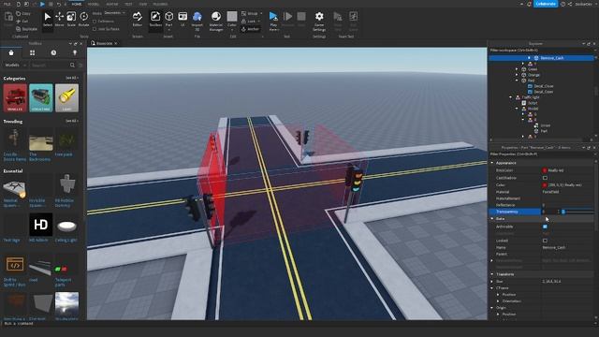Image resolution: width=599 pixels, height=337 pixels.
Task: Open the Models category dropdown
Action: [x=15, y=66]
